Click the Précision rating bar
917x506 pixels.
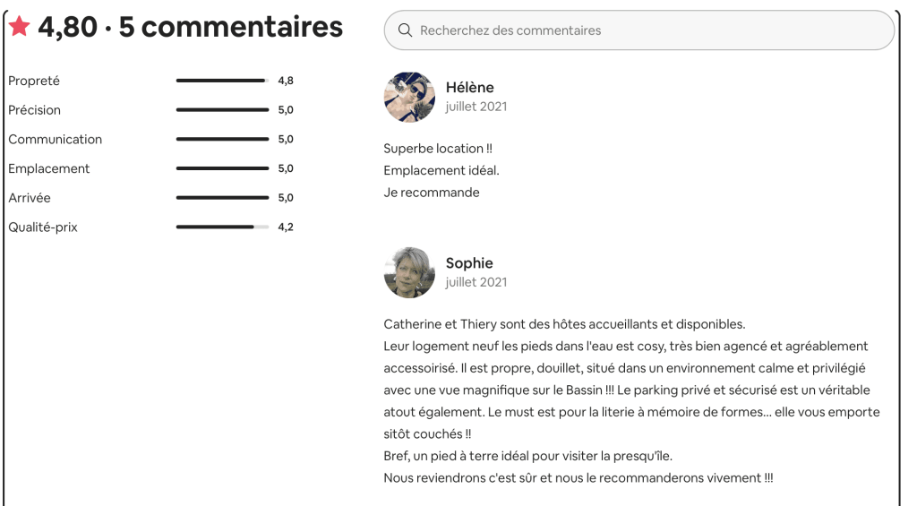click(222, 110)
